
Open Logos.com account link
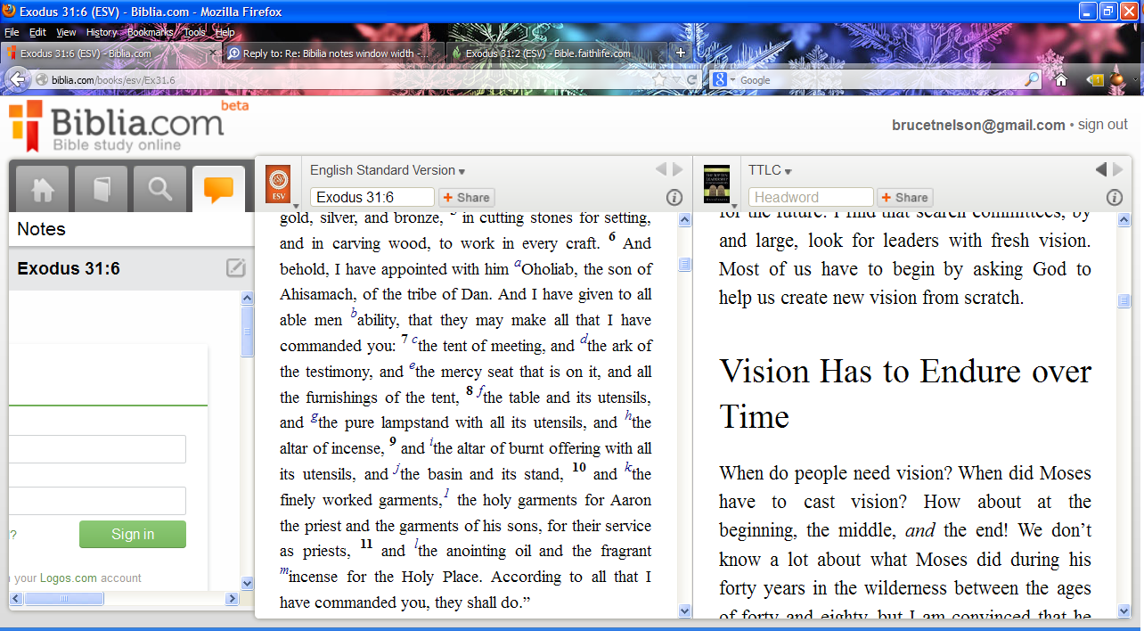click(x=68, y=578)
